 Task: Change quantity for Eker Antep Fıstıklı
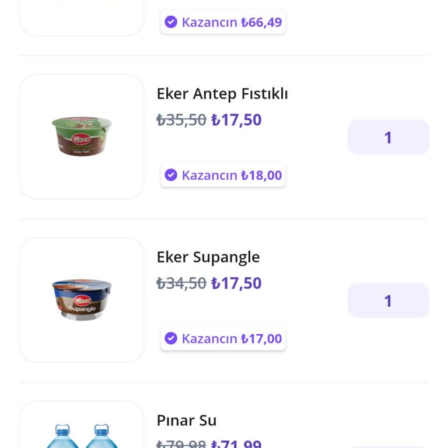click(x=388, y=137)
